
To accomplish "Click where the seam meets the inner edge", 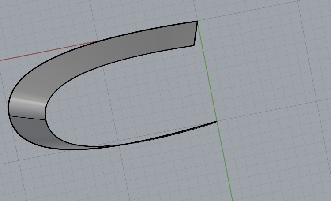I will 45,119.
